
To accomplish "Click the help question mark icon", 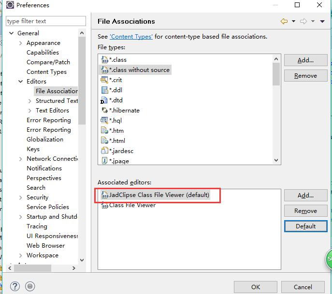I will click(15, 286).
